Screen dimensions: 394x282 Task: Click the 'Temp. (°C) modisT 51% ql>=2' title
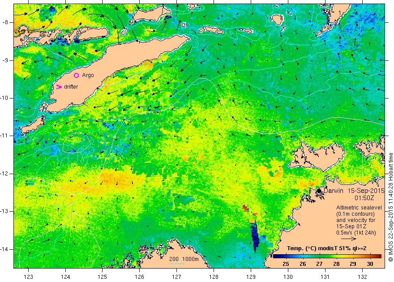pyautogui.click(x=327, y=248)
